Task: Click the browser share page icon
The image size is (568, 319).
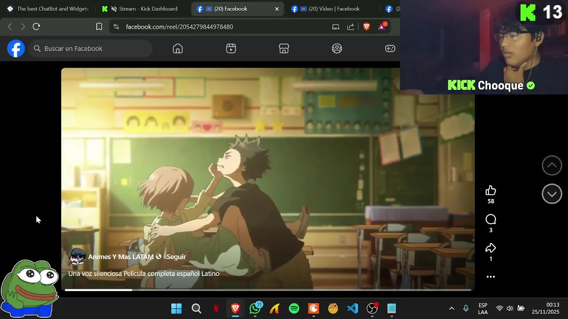Action: pyautogui.click(x=351, y=27)
